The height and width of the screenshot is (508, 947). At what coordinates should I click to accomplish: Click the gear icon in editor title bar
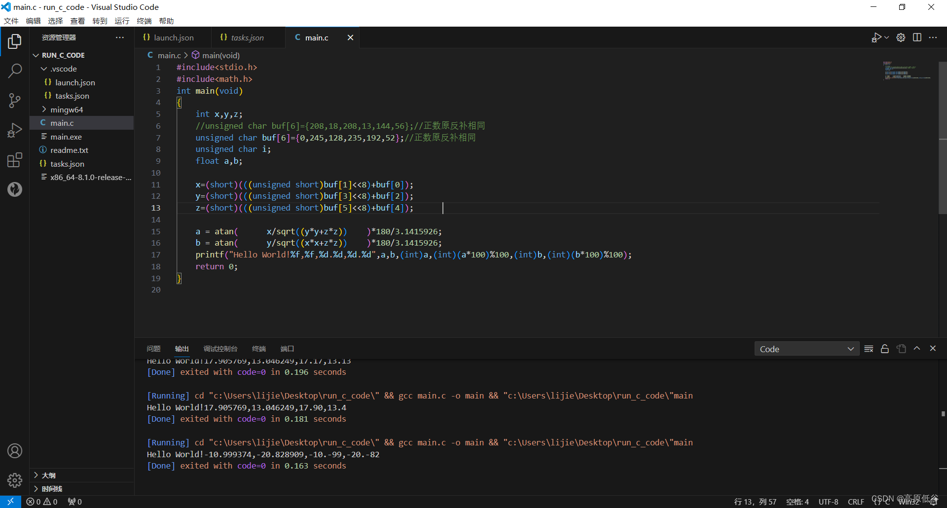click(901, 37)
